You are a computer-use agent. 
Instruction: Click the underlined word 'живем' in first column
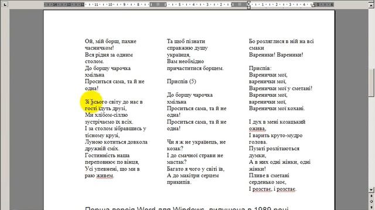[x=104, y=176]
